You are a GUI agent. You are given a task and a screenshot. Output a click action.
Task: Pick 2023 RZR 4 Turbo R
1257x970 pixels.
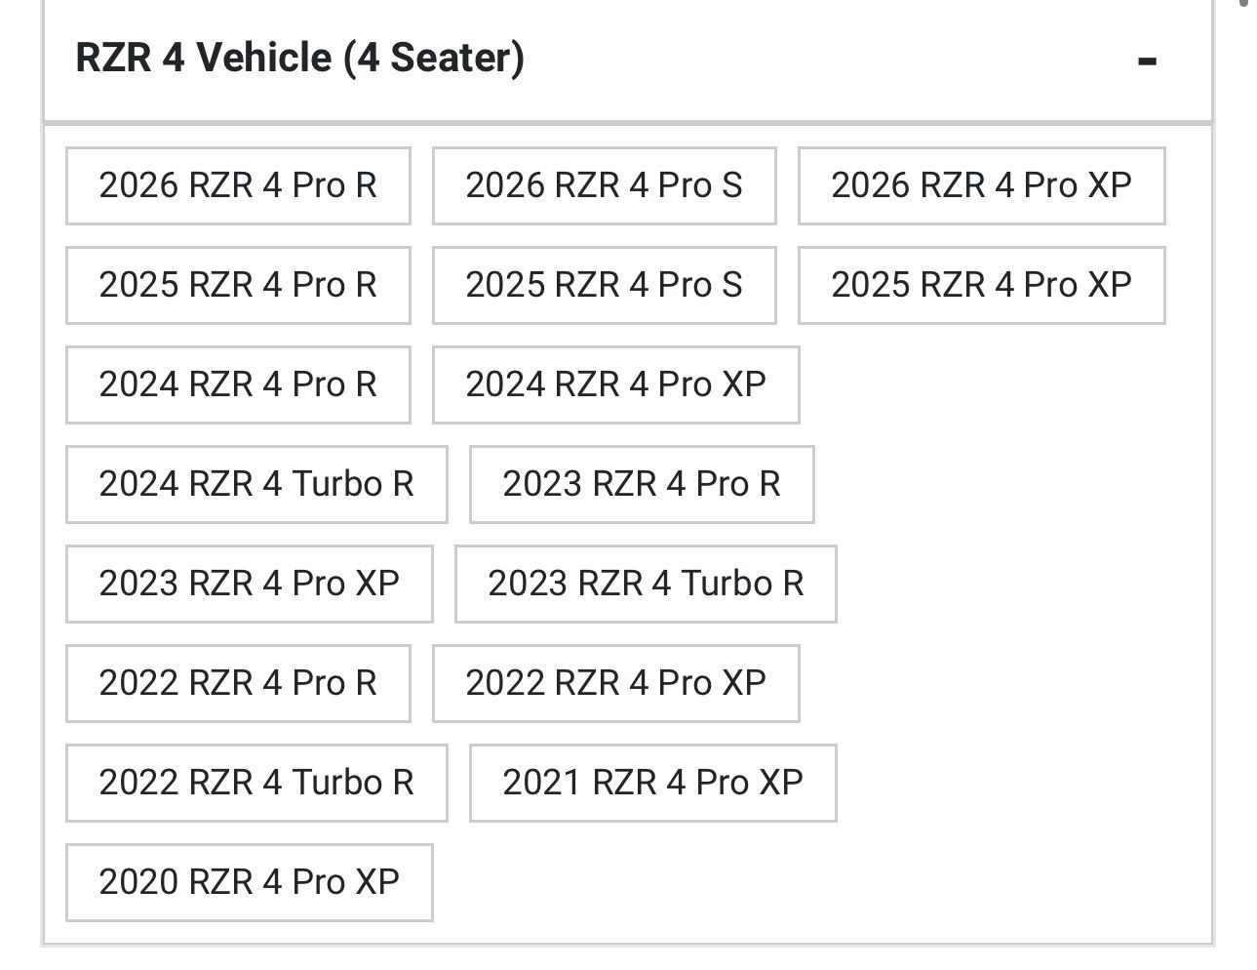tap(646, 584)
